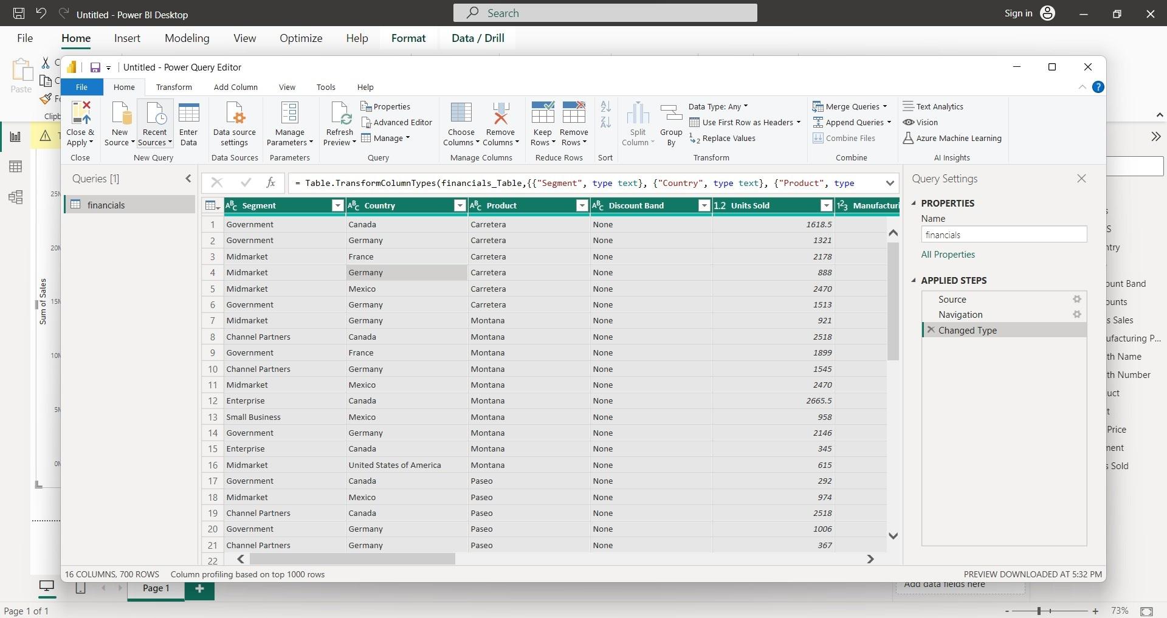Sort ascending with the A-Z icon

605,107
